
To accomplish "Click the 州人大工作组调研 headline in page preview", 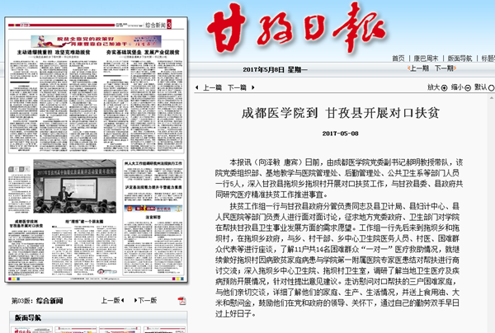I will (x=153, y=163).
